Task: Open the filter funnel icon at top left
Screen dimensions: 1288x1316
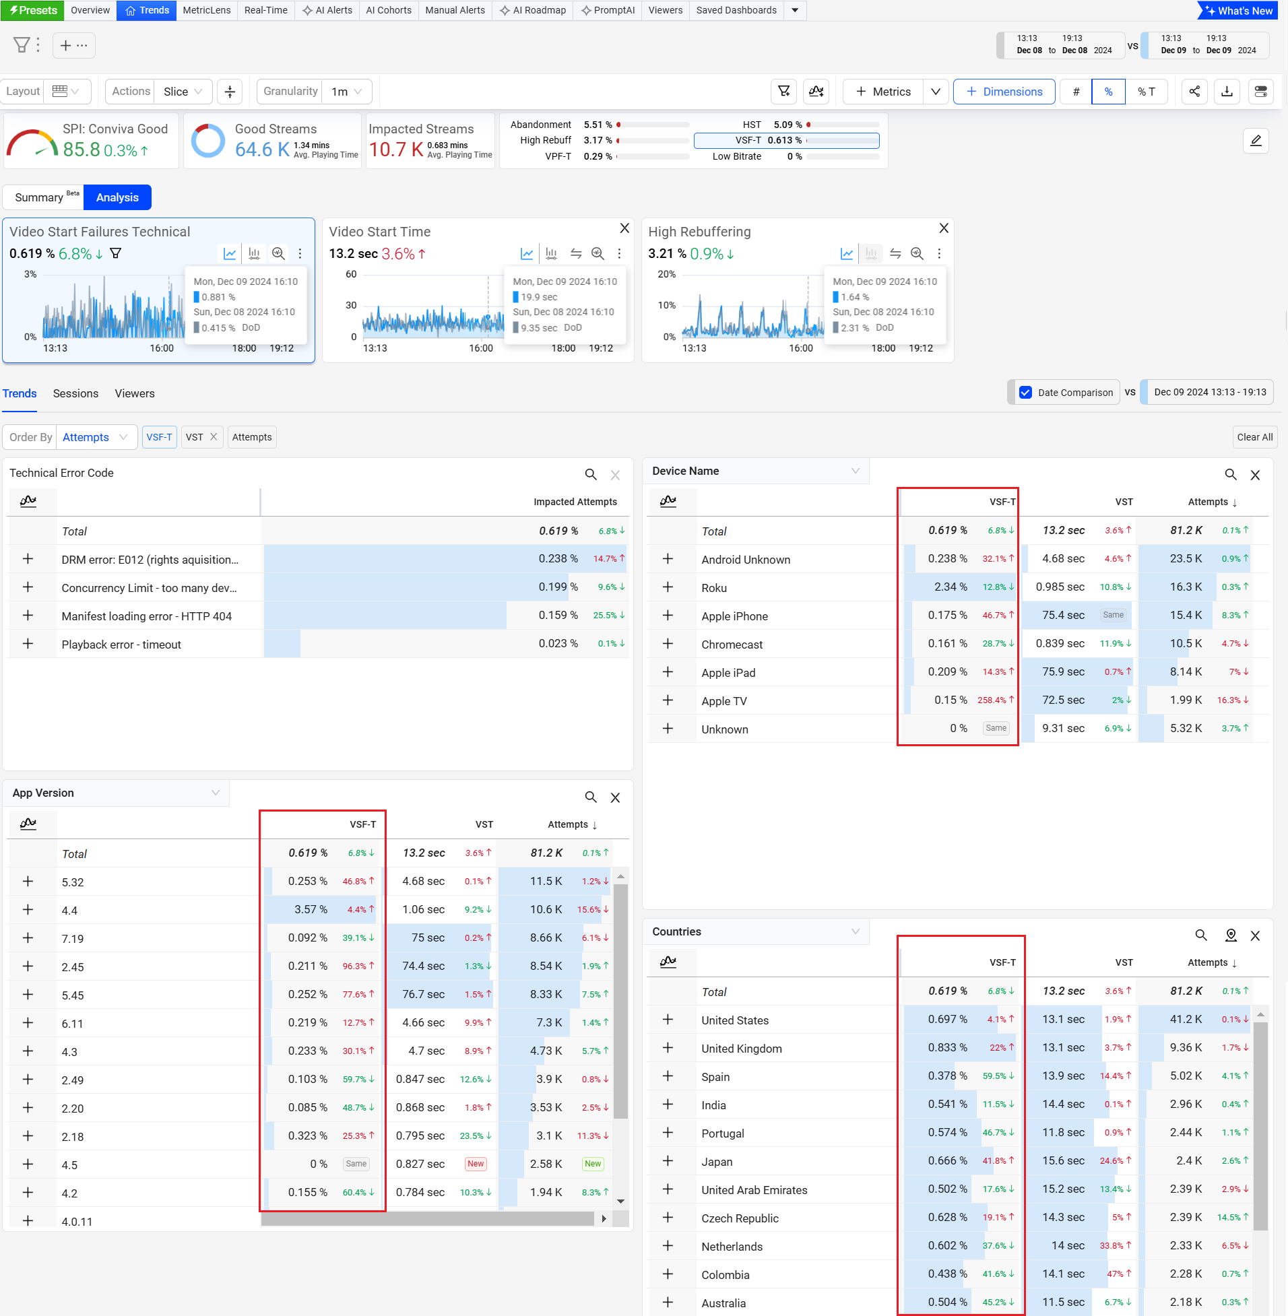Action: [22, 45]
